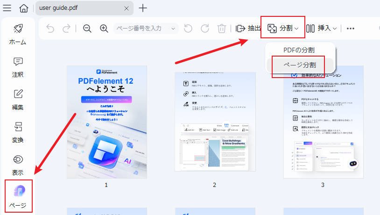The image size is (380, 215).
Task: Redo the last action
Action: pyautogui.click(x=66, y=29)
